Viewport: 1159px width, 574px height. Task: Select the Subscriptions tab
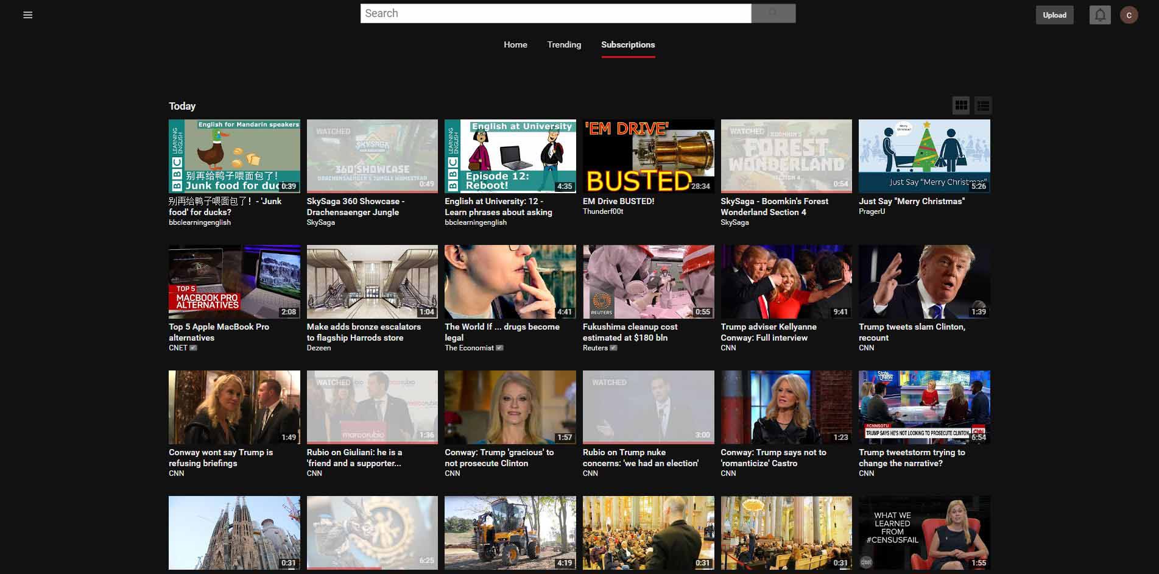pos(628,44)
